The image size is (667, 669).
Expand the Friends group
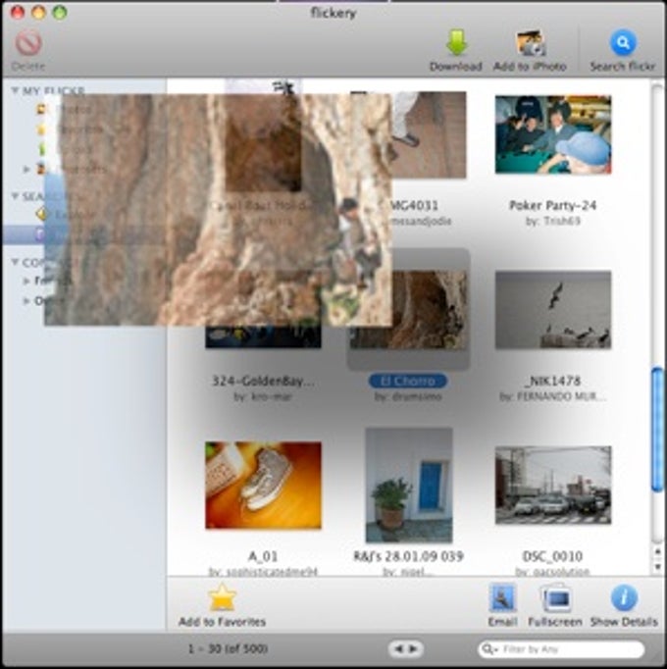(x=26, y=281)
